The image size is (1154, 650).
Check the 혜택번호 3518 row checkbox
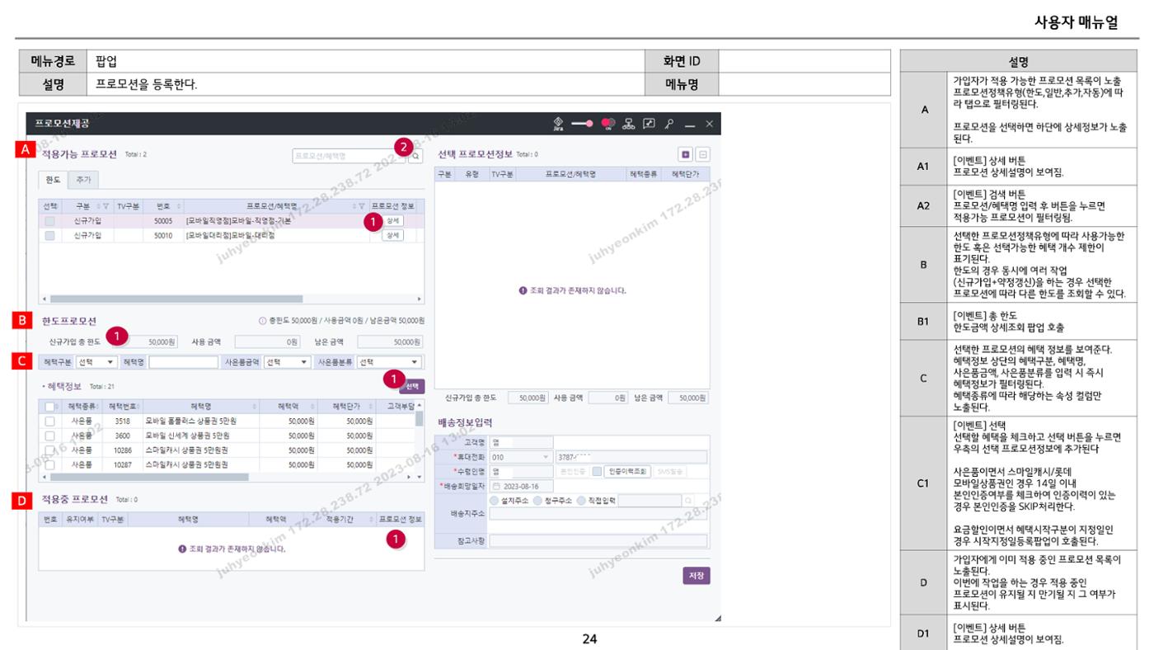click(x=49, y=421)
